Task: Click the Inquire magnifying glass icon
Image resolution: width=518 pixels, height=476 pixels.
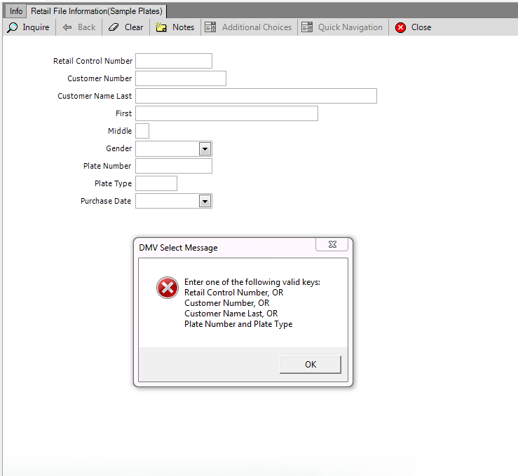Action: click(13, 27)
